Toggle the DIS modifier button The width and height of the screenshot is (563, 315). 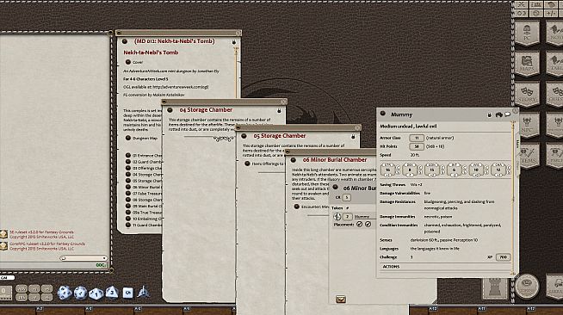coord(22,297)
